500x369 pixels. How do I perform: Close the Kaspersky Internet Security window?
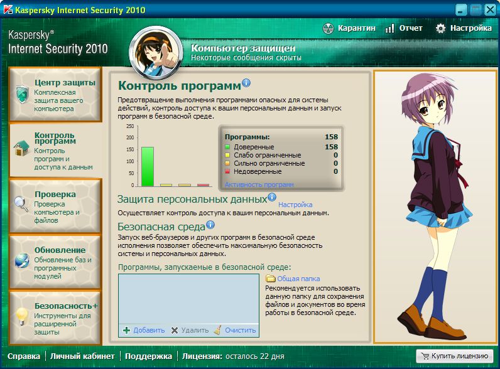(x=490, y=9)
